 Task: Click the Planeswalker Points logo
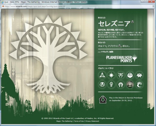[122, 58]
